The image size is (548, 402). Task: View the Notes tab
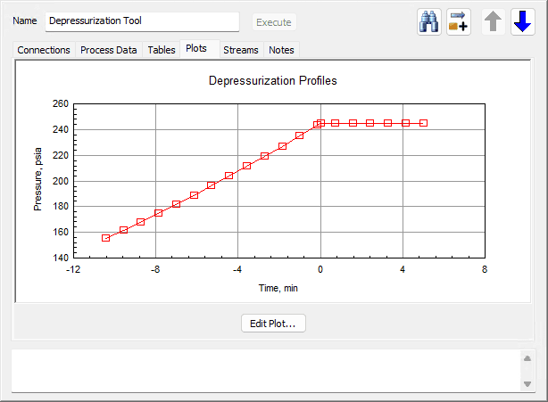281,50
